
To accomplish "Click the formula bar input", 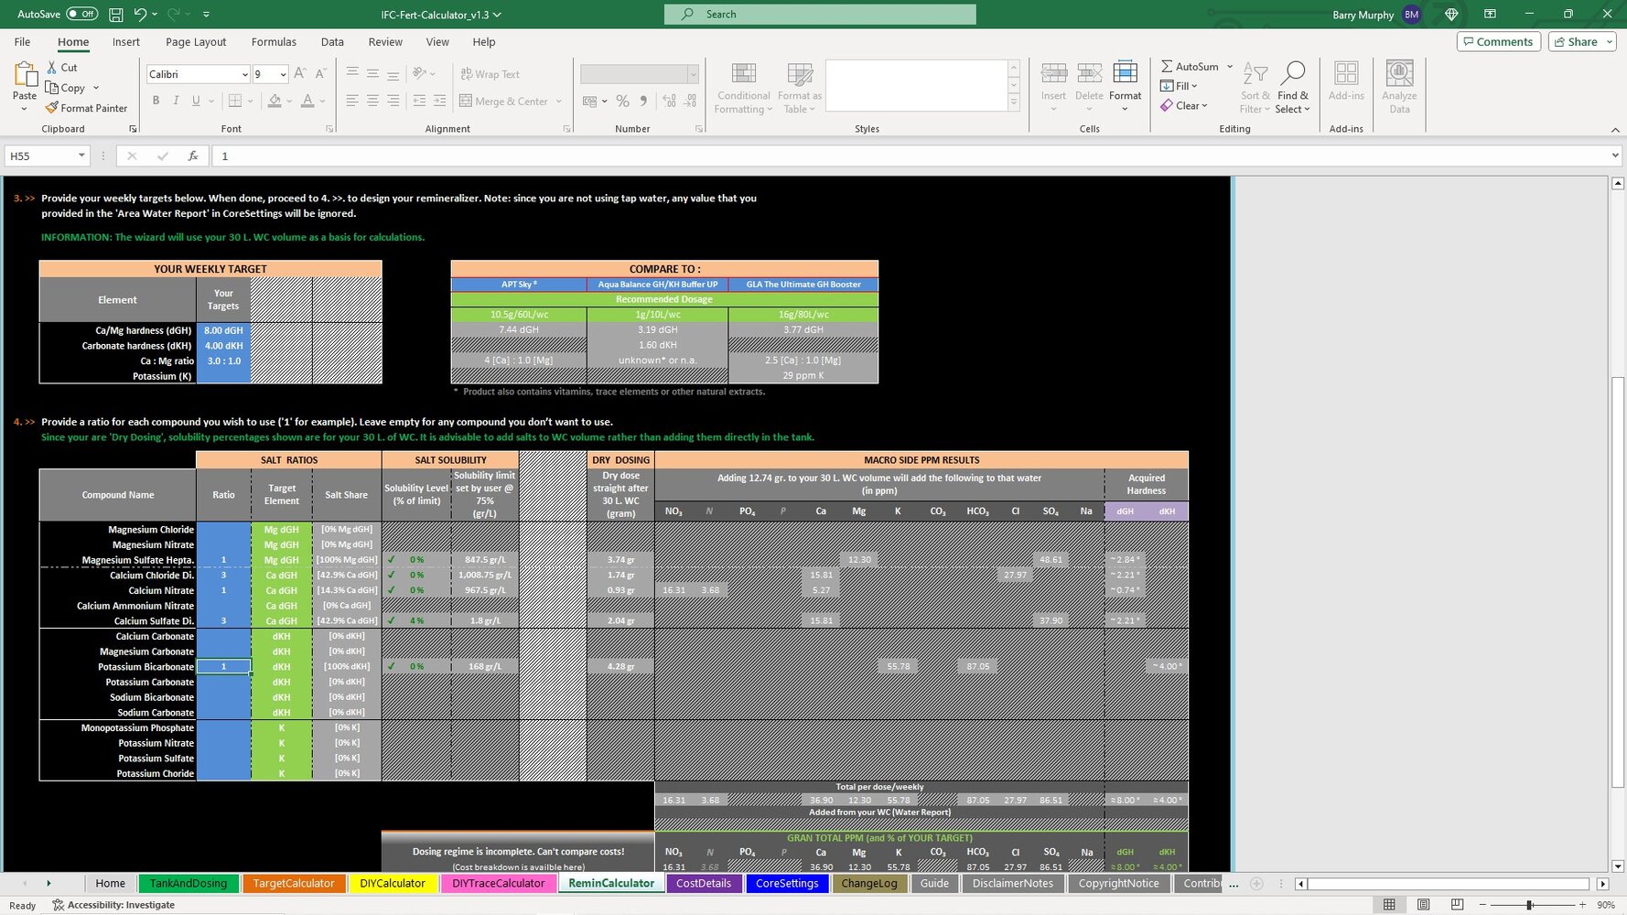I will pyautogui.click(x=910, y=156).
